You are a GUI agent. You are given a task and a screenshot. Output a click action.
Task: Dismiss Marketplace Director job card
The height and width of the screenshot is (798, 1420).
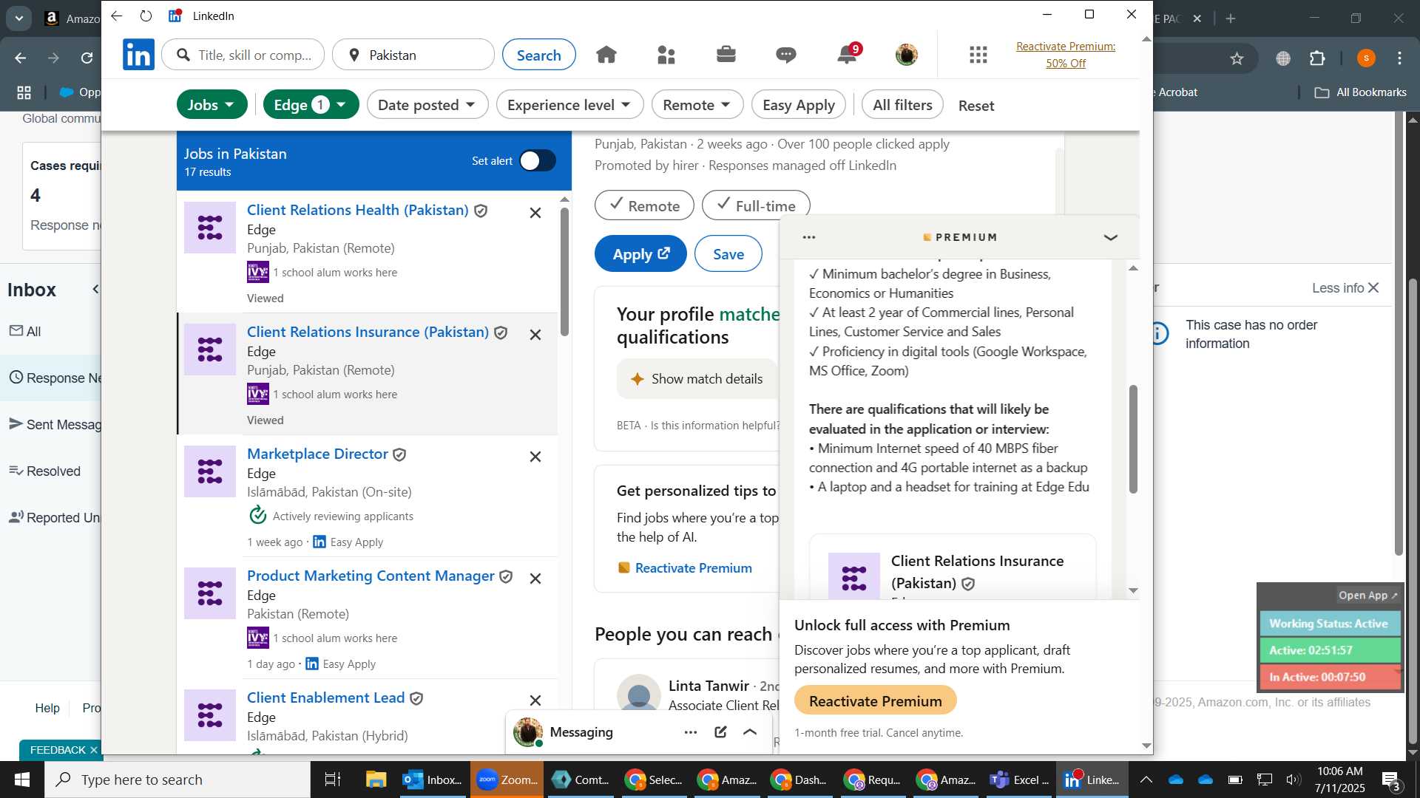click(x=535, y=457)
